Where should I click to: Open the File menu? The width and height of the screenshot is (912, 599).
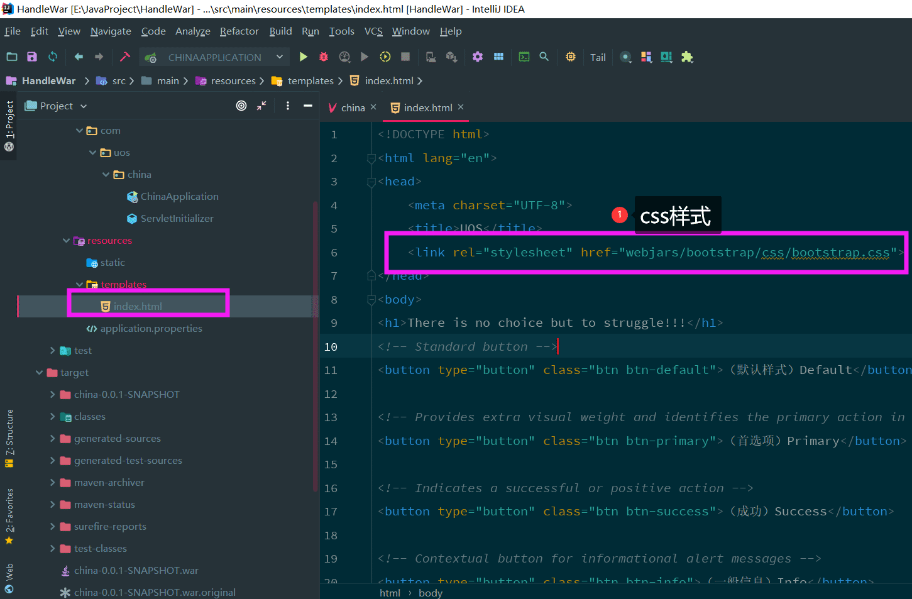[13, 31]
